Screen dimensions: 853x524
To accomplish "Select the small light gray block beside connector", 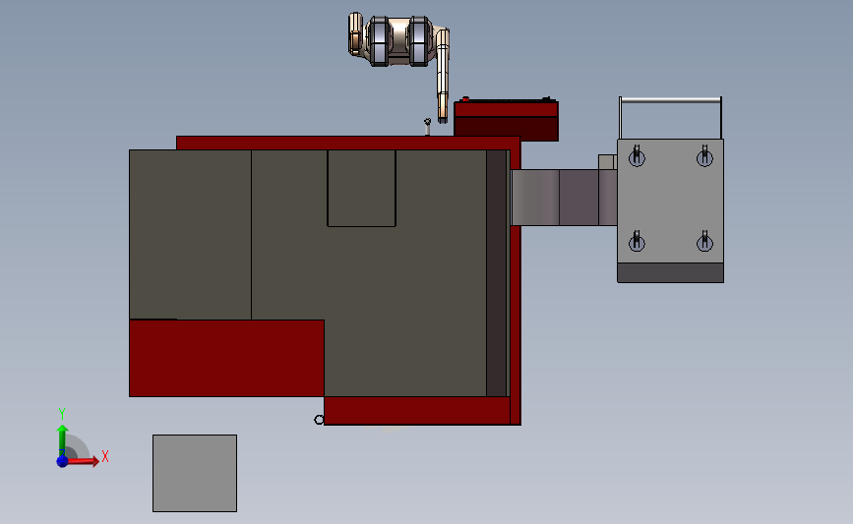I will point(607,162).
